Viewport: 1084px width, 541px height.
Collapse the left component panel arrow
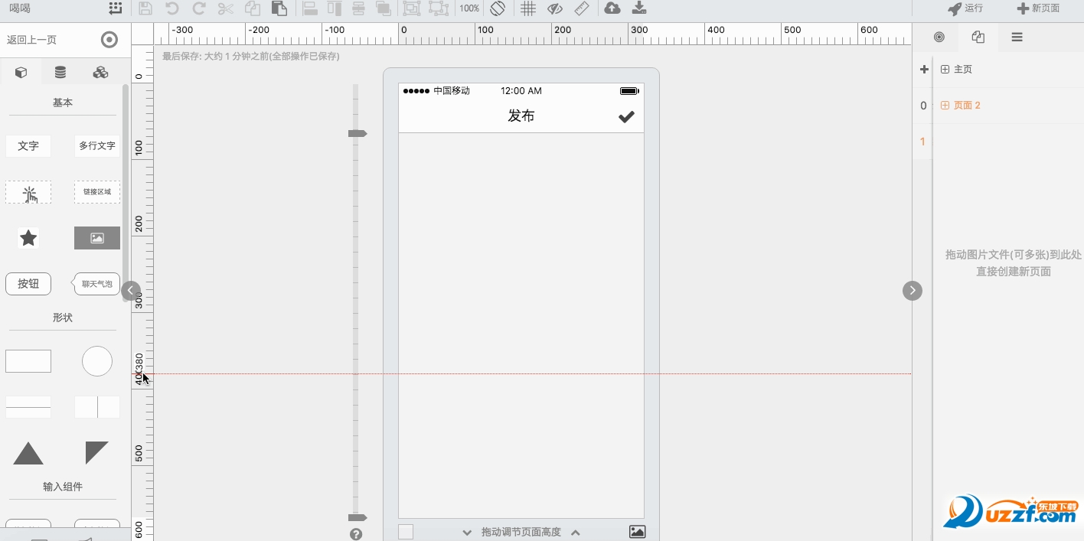coord(131,291)
